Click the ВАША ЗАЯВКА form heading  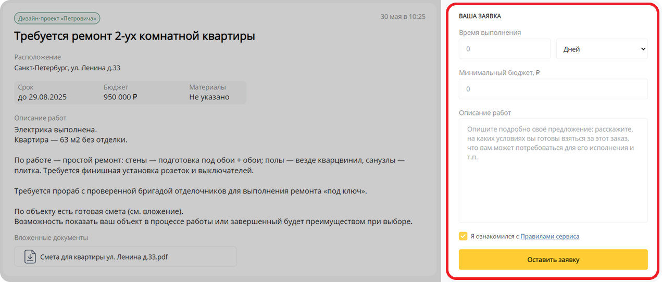[480, 17]
